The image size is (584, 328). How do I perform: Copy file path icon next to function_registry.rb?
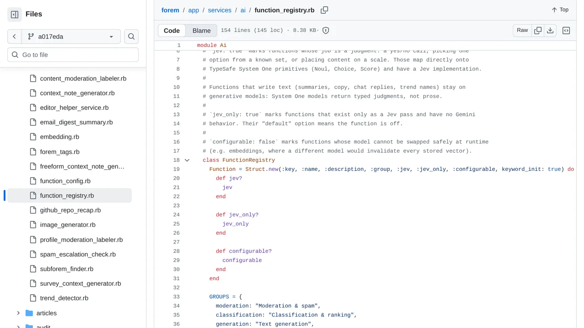pyautogui.click(x=324, y=10)
